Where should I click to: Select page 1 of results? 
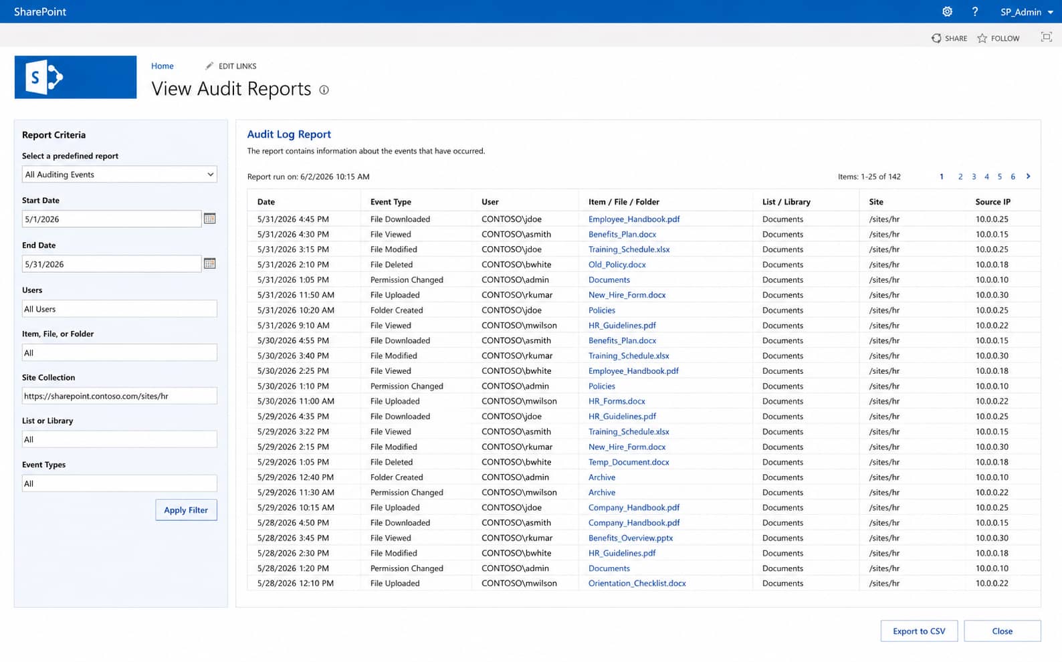point(942,177)
